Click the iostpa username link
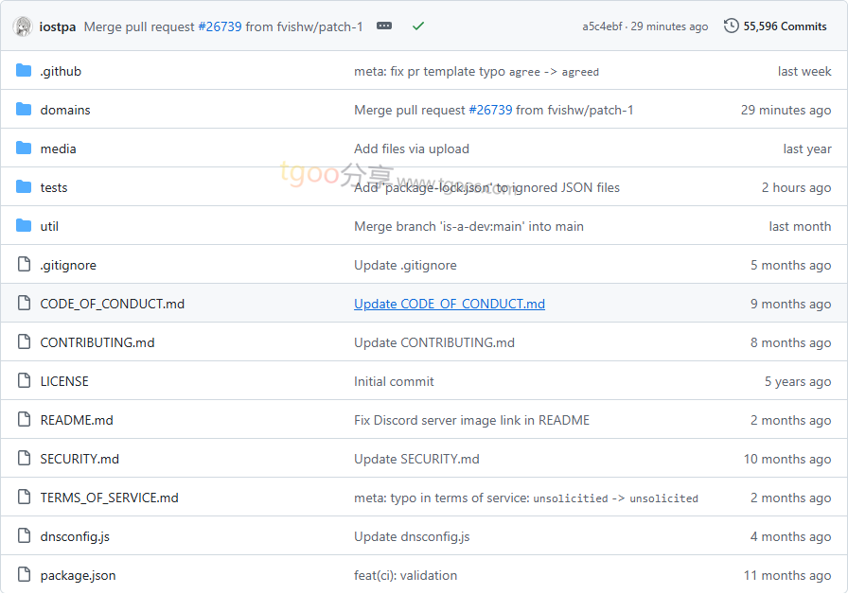Screen dimensions: 848x594 [58, 26]
